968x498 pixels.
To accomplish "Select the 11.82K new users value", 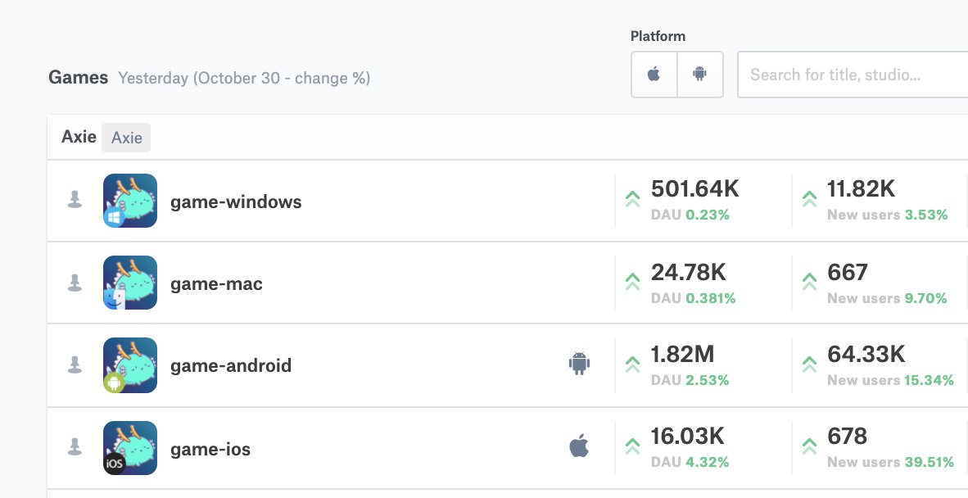I will click(862, 189).
